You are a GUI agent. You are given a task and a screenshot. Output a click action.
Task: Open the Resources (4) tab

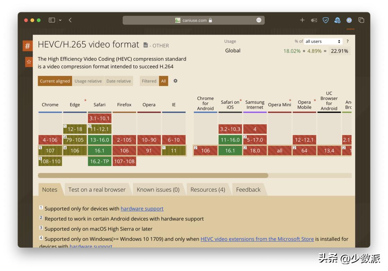point(208,189)
